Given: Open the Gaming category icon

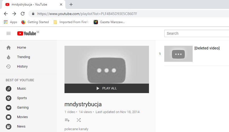Looking at the screenshot, I should coord(8,108).
